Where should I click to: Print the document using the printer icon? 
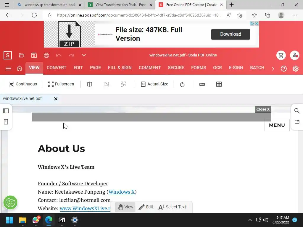pos(46,55)
